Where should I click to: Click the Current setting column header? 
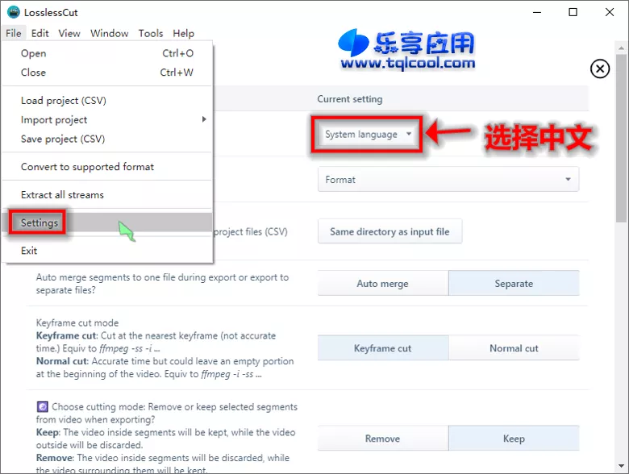pos(349,99)
